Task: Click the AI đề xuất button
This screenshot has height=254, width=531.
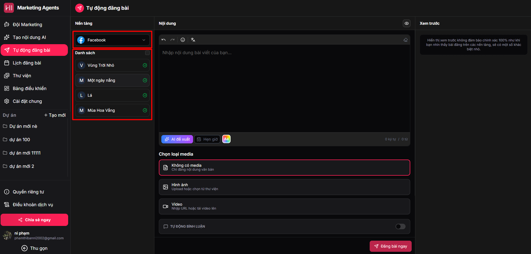Action: [177, 139]
